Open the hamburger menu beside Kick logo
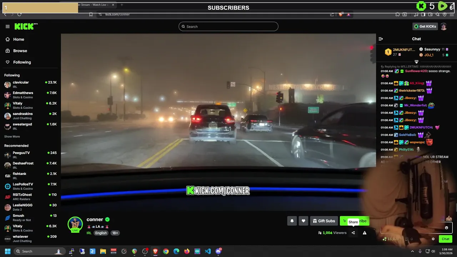Screen dimensions: 457x257 7,26
